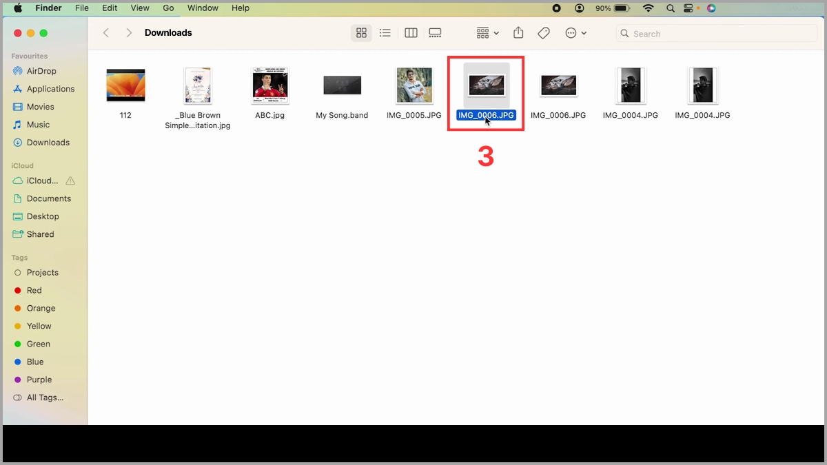Open the Finder menu
This screenshot has height=465, width=827.
click(x=48, y=8)
